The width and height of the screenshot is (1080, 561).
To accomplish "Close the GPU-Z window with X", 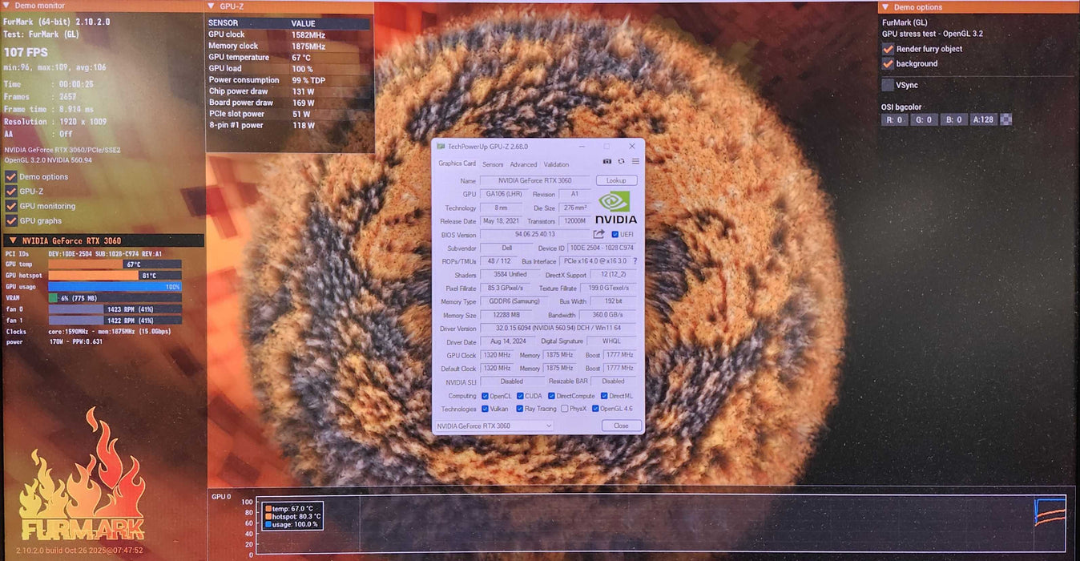I will pos(632,147).
